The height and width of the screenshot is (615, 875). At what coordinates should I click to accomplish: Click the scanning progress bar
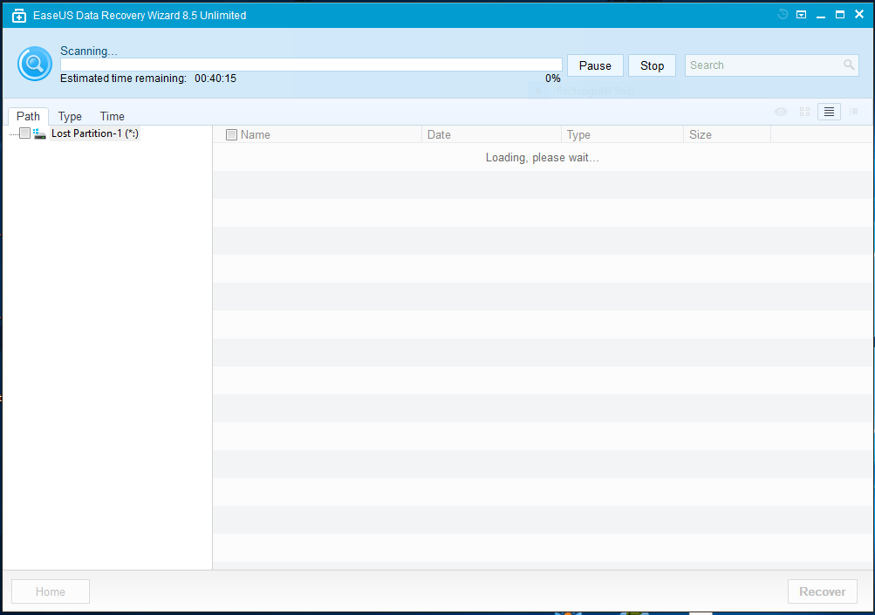click(x=311, y=65)
